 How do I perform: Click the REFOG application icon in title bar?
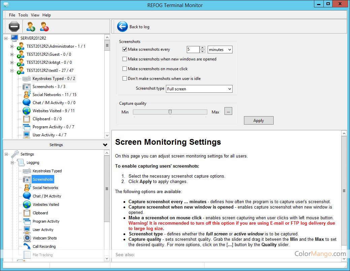(x=6, y=5)
